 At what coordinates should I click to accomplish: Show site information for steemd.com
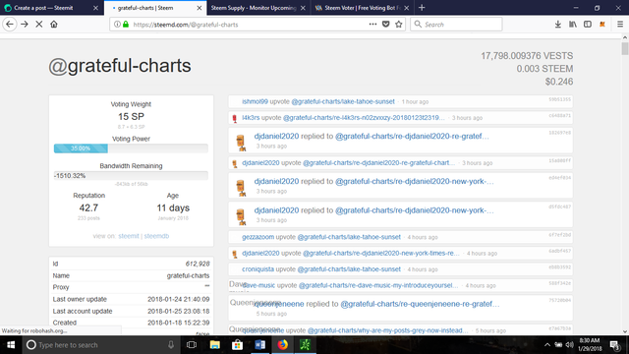click(117, 24)
